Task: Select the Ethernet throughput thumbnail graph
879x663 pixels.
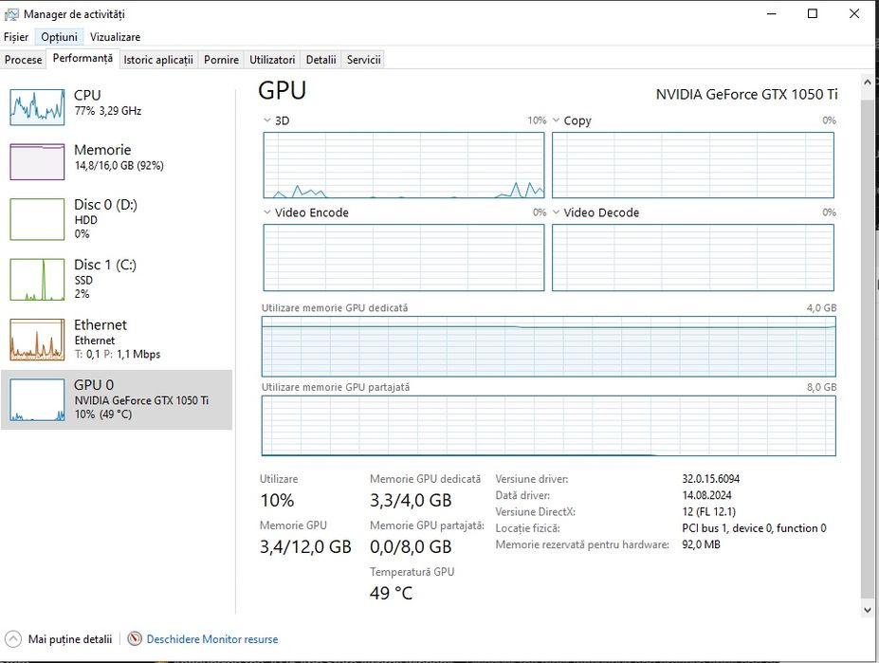Action: coord(37,340)
